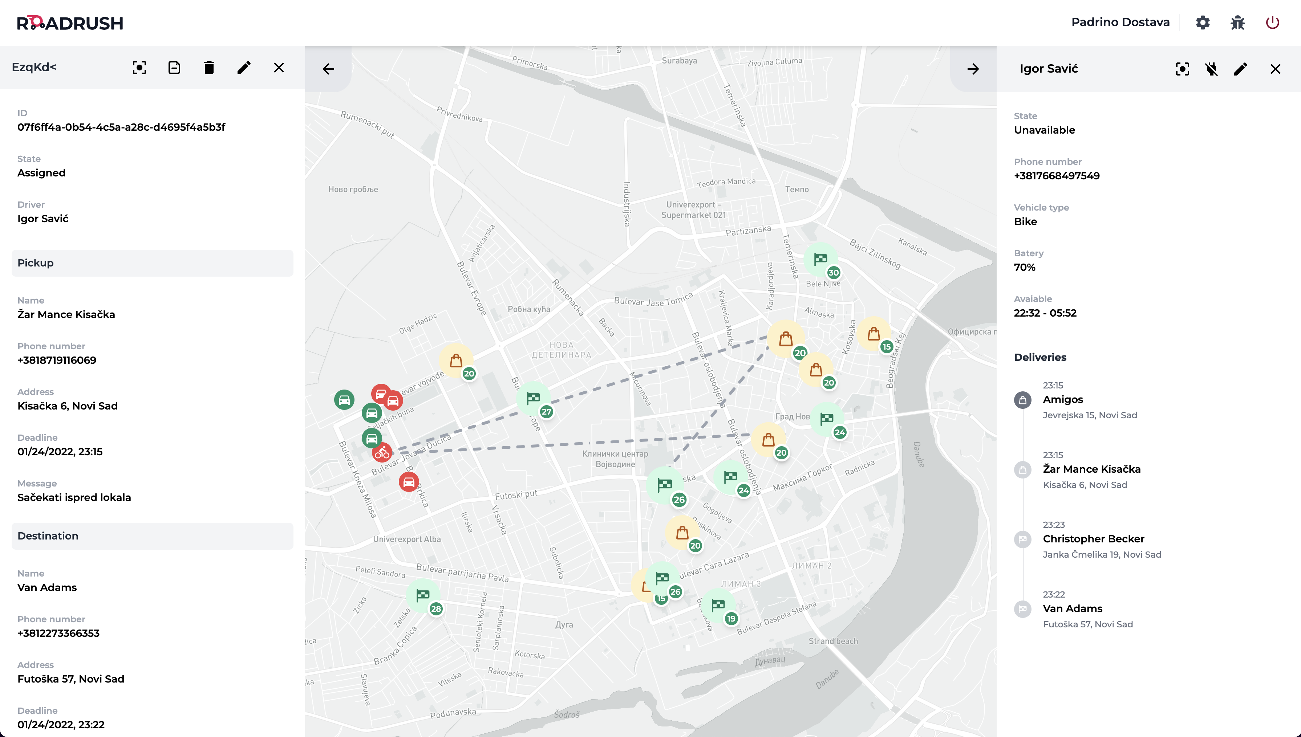
Task: Click the red power logout icon
Action: [x=1272, y=23]
